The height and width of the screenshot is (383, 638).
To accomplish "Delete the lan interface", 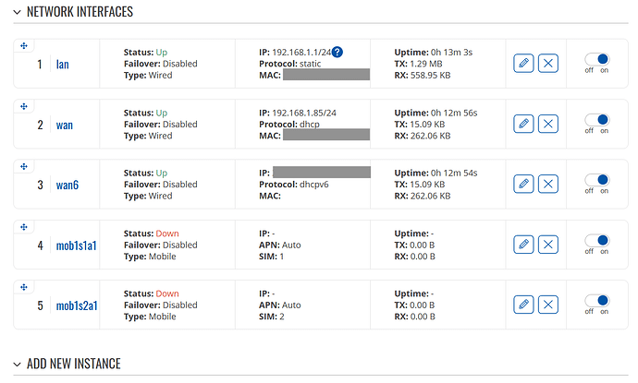I will click(548, 64).
